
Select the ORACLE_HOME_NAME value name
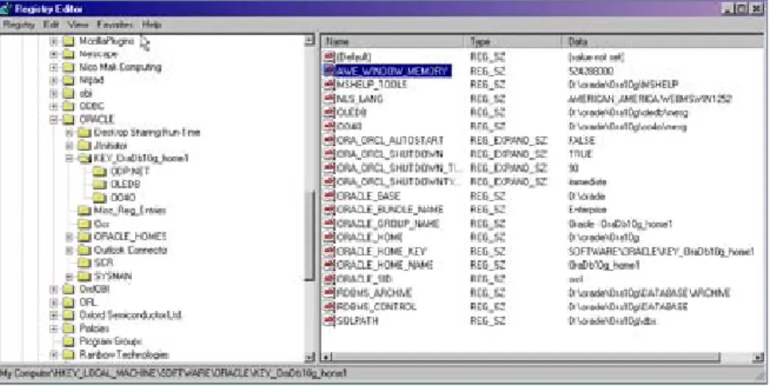385,265
